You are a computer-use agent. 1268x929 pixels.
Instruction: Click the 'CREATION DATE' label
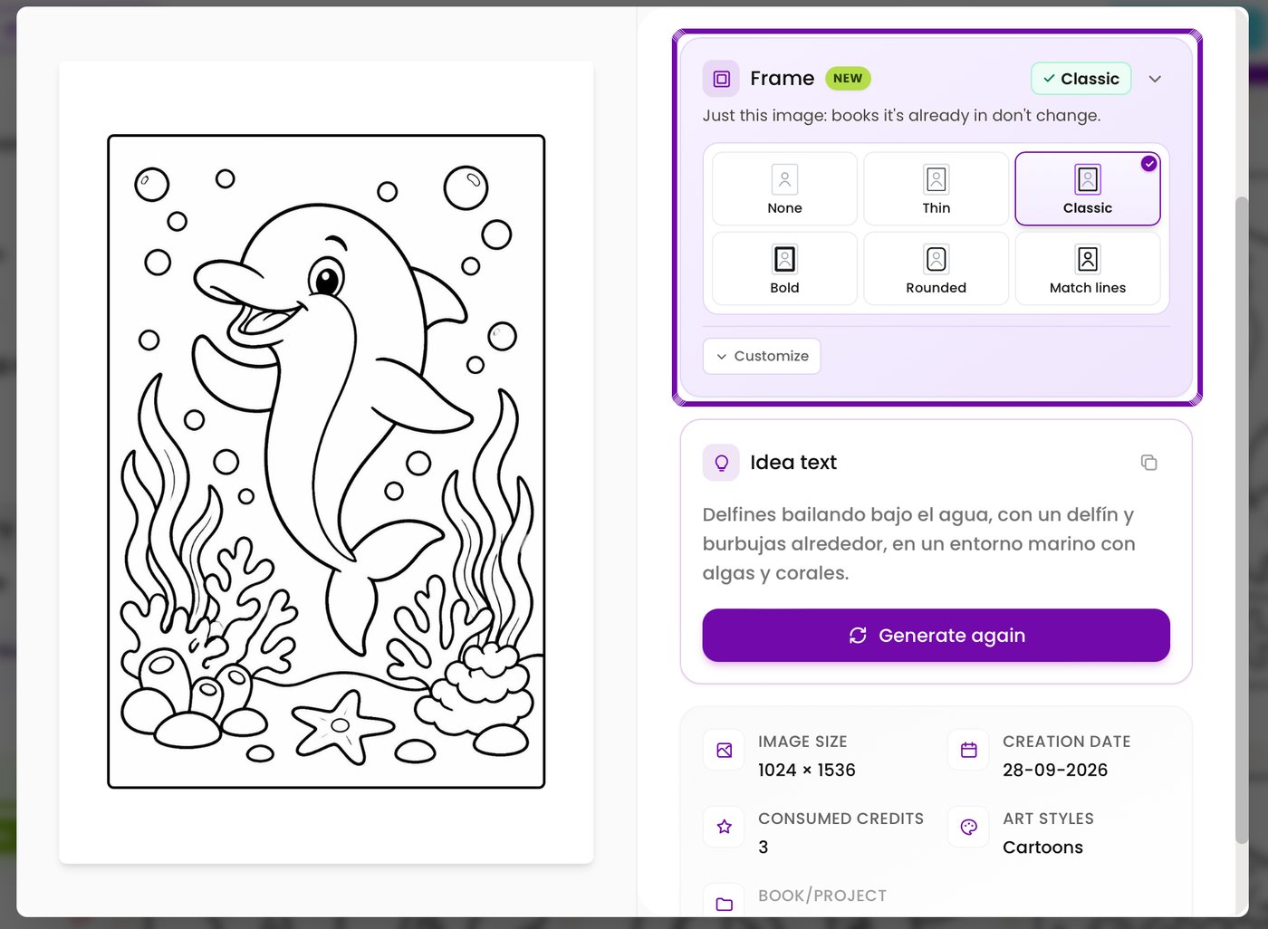pos(1066,742)
